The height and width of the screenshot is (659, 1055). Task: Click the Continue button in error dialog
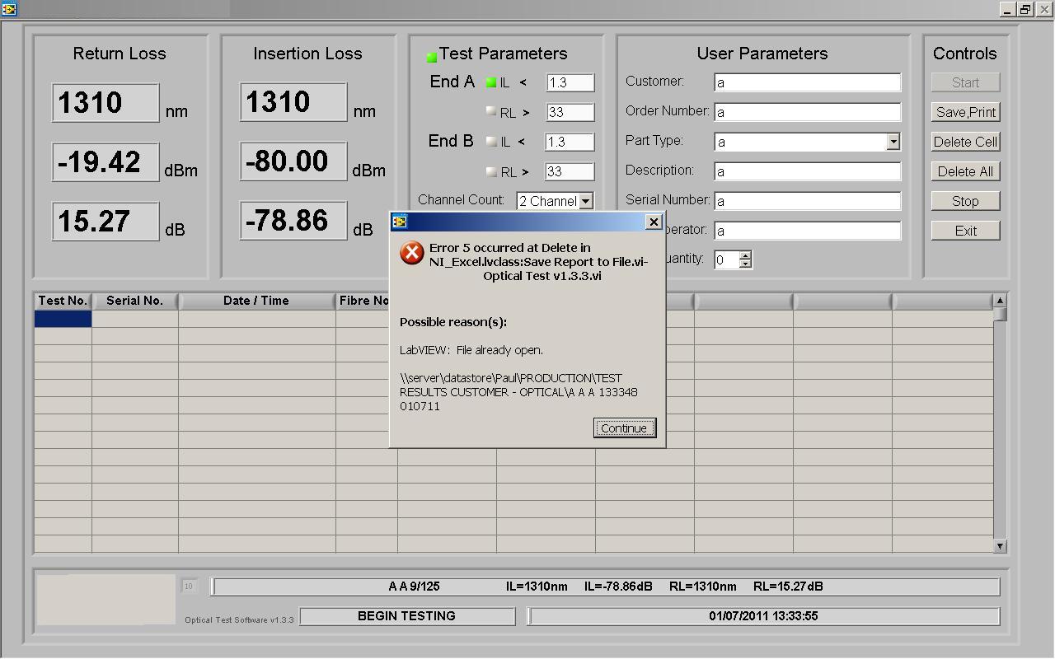pos(624,428)
